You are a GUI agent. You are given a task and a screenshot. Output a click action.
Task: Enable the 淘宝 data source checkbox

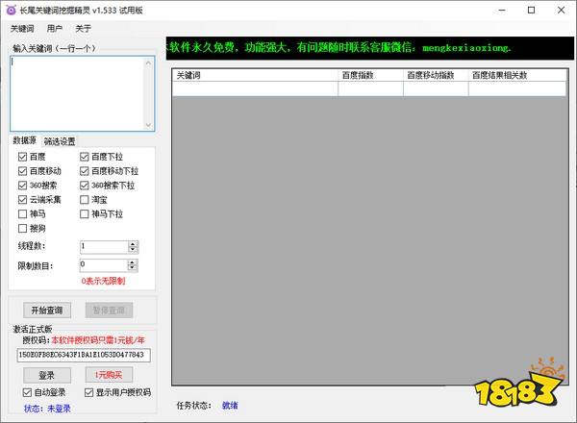pyautogui.click(x=85, y=200)
